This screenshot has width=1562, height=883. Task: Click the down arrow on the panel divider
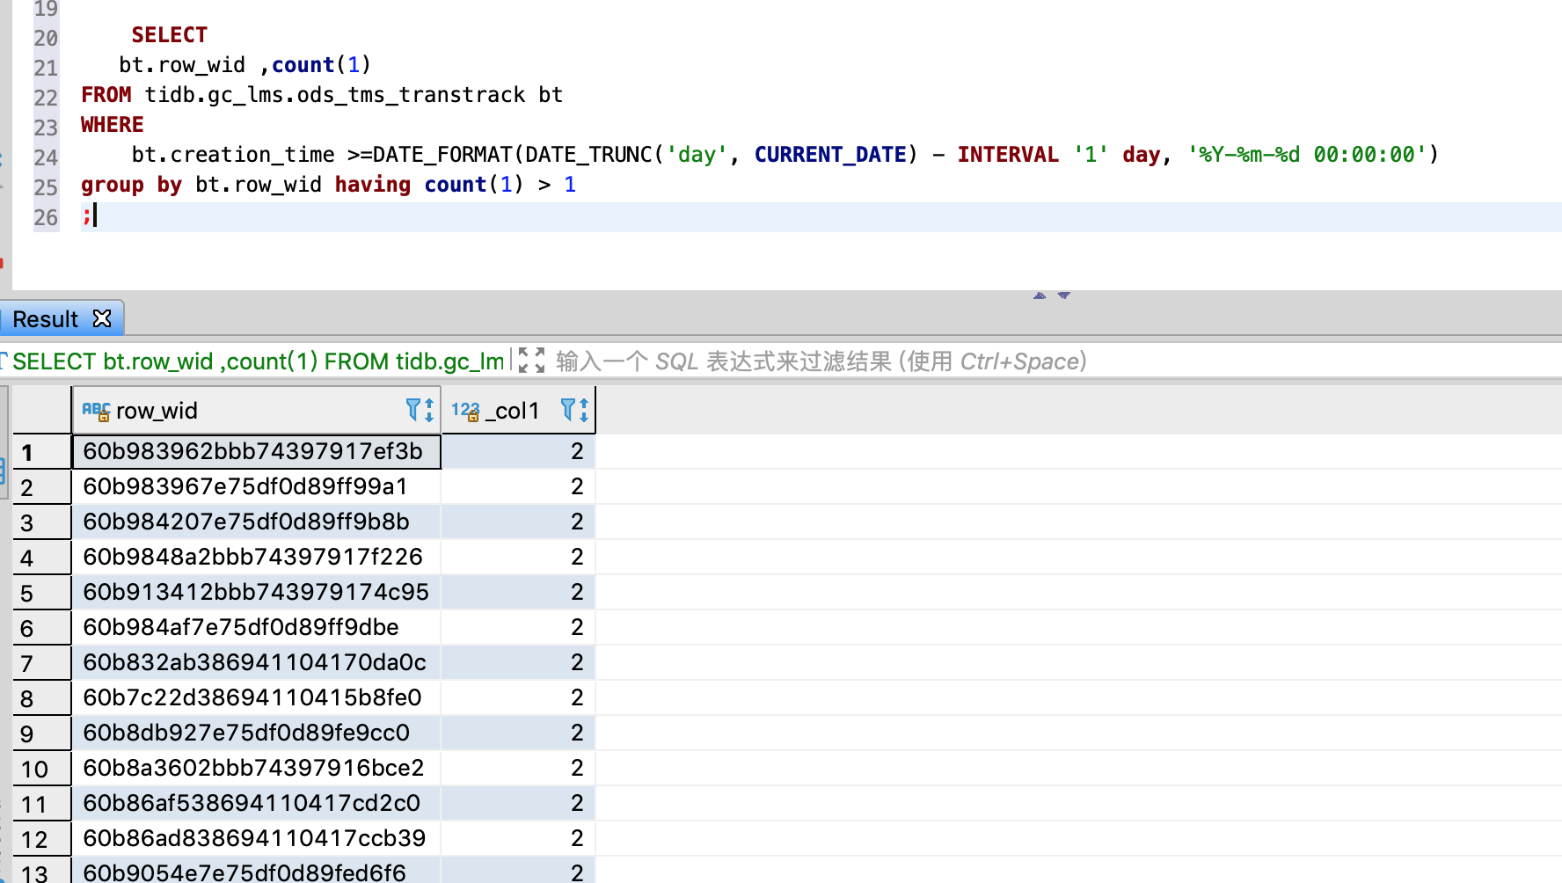(1064, 296)
